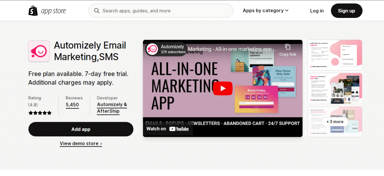Click the video title text
The image size is (384, 176).
click(x=232, y=49)
